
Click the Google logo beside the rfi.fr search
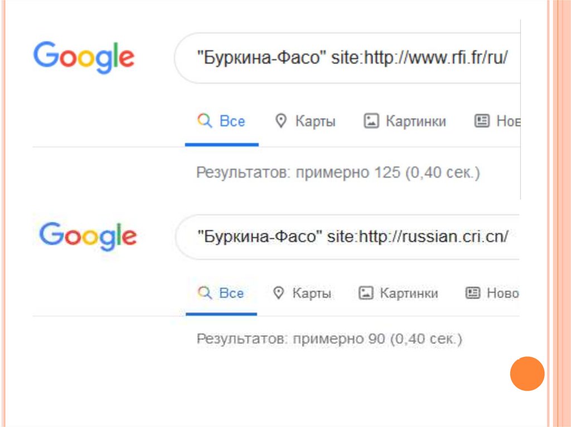84,57
